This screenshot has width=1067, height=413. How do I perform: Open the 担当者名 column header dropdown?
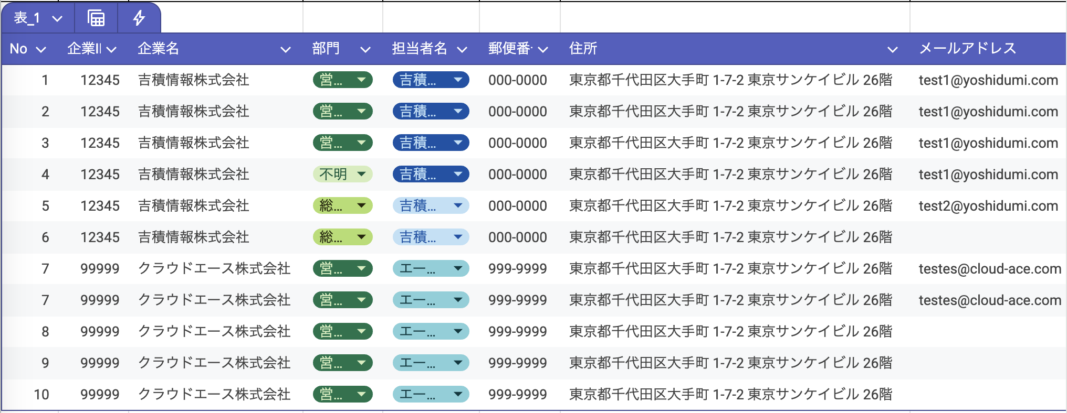pyautogui.click(x=462, y=49)
